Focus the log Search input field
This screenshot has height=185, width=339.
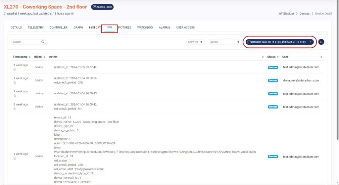[x=26, y=42]
